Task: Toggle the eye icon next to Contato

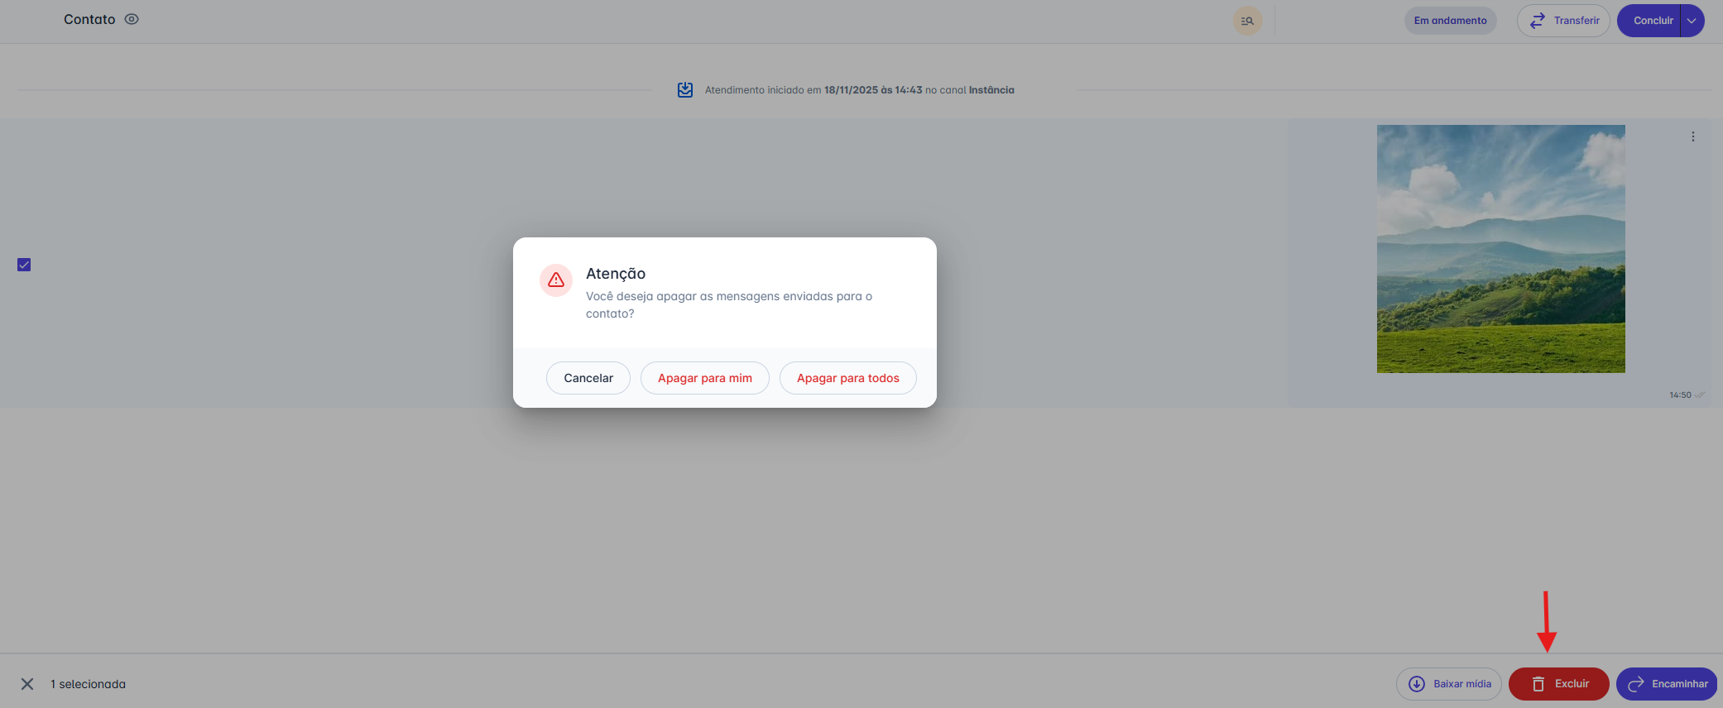Action: (132, 19)
